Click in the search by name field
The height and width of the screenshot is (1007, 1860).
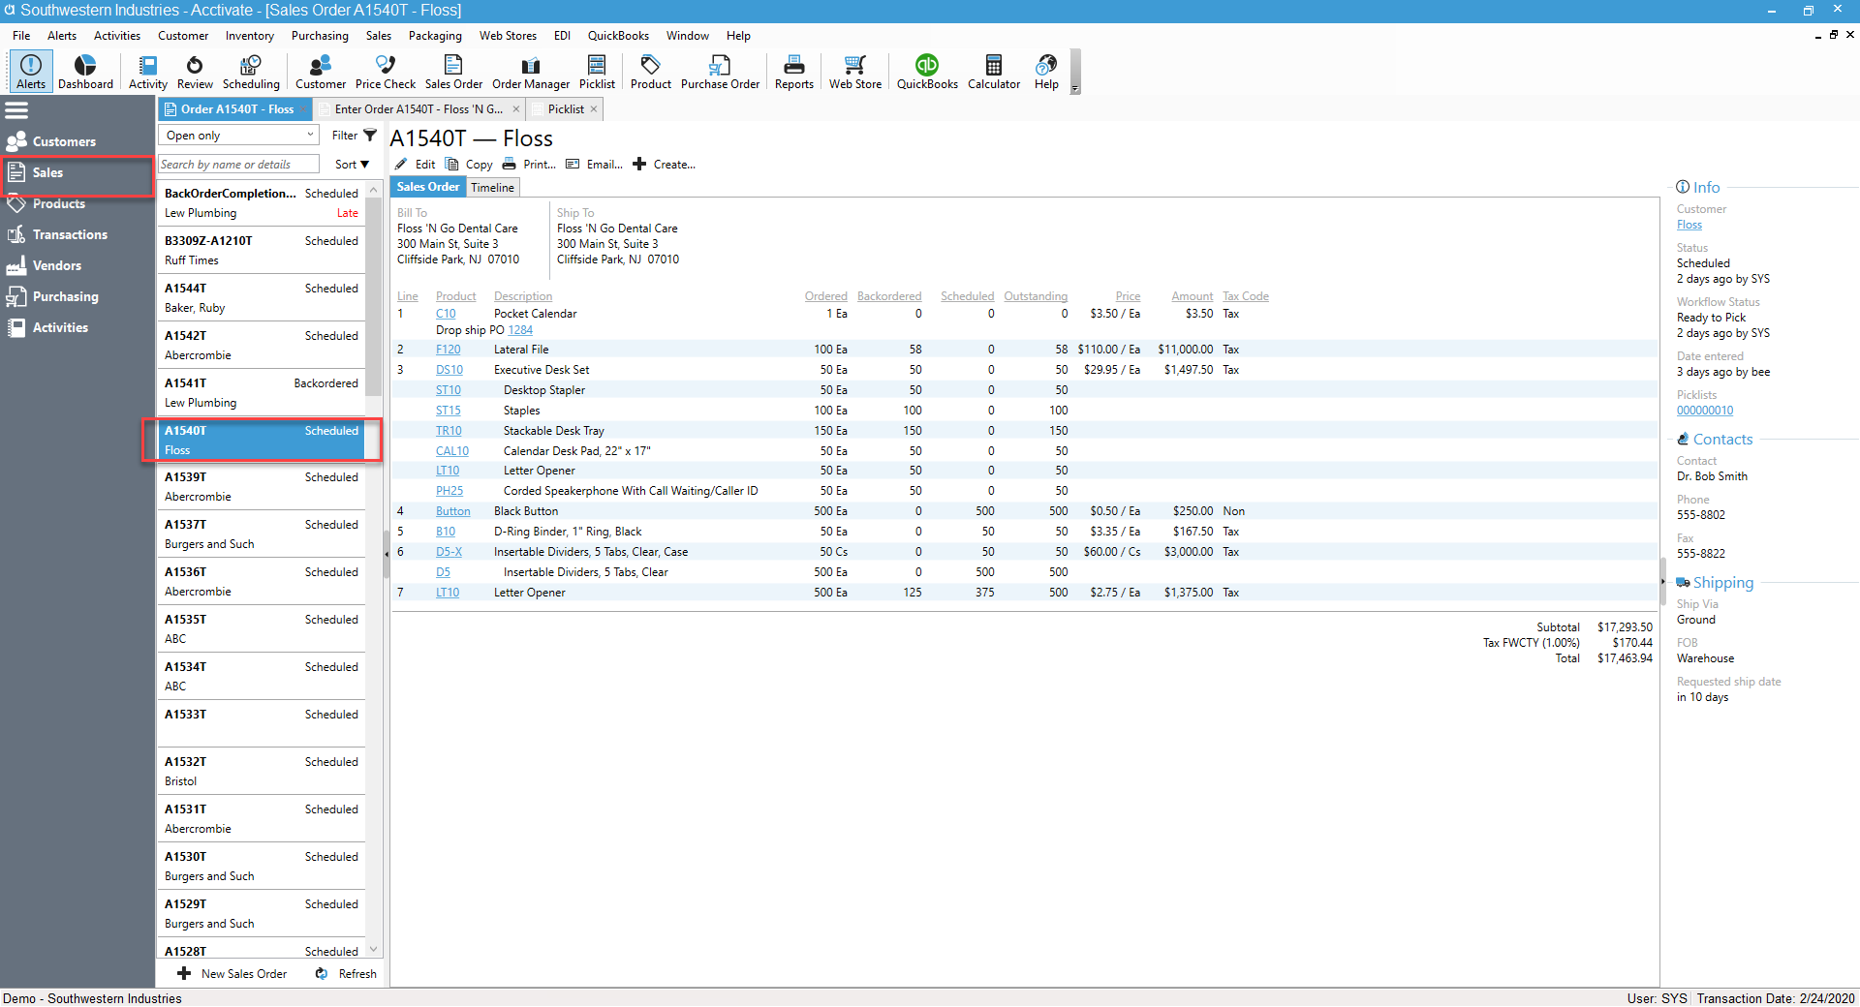click(x=239, y=165)
